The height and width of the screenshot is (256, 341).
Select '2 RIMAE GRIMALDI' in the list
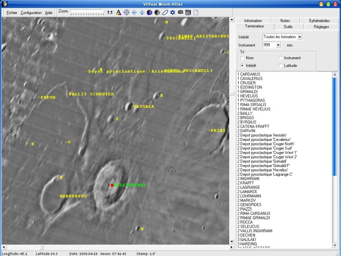pos(253,218)
